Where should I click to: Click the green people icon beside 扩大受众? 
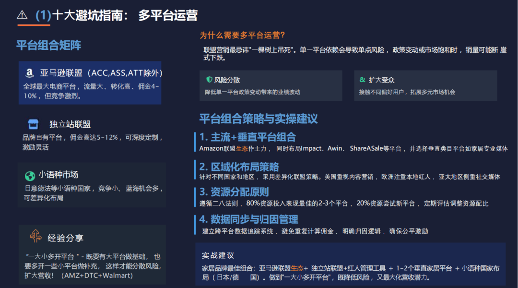click(x=363, y=80)
